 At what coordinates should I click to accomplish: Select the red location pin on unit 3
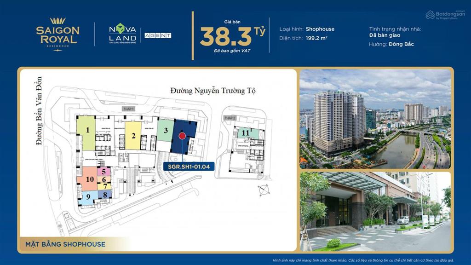(183, 137)
